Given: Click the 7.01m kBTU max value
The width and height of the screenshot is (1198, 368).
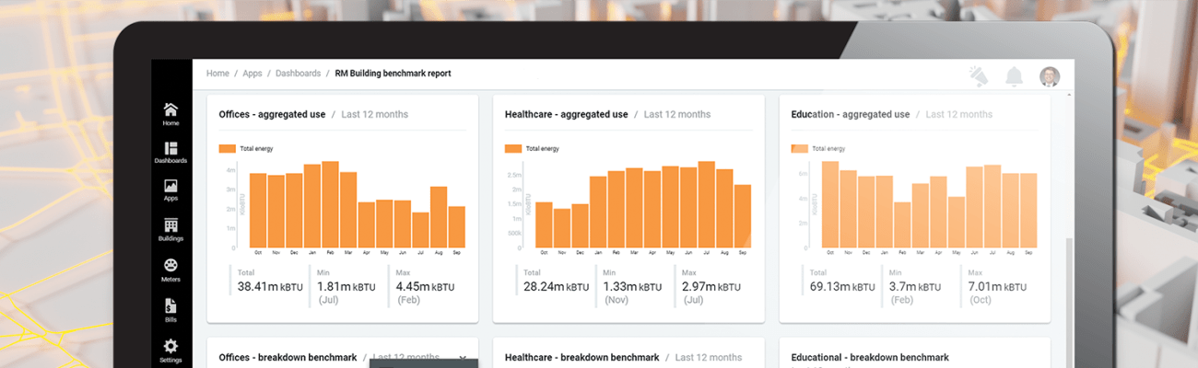Looking at the screenshot, I should click(x=998, y=286).
